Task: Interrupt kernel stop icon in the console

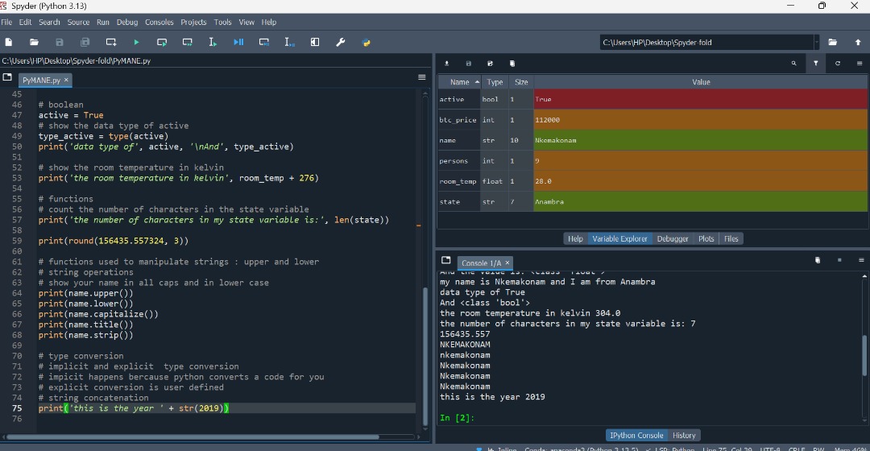Action: [x=839, y=260]
